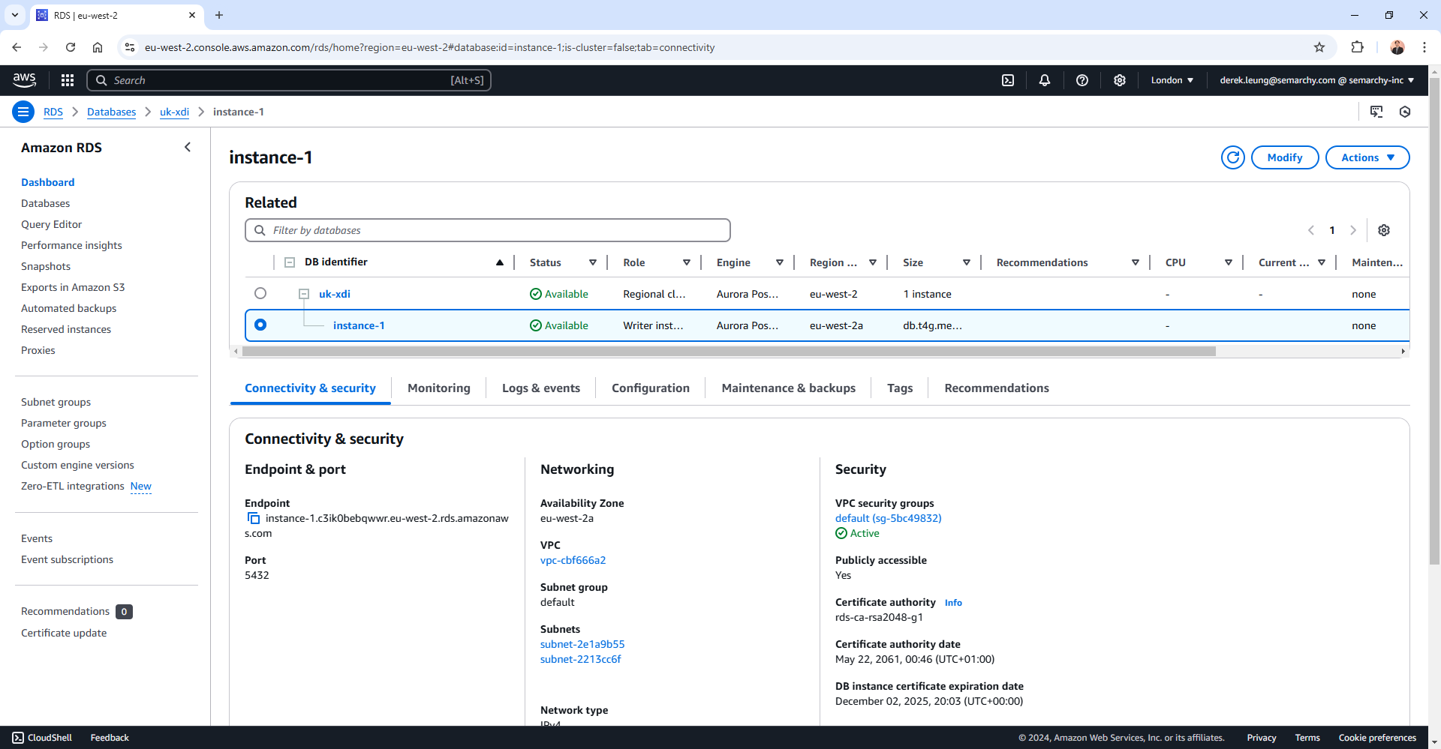Image resolution: width=1441 pixels, height=749 pixels.
Task: Click the Modify button
Action: [x=1285, y=157]
